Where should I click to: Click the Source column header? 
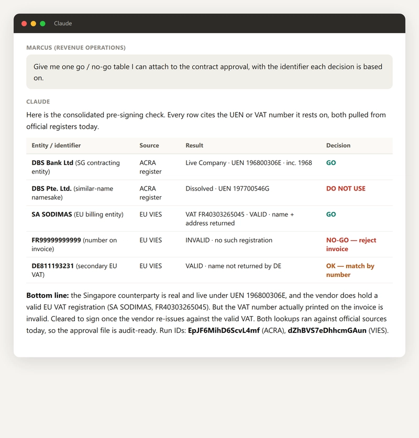pyautogui.click(x=149, y=145)
